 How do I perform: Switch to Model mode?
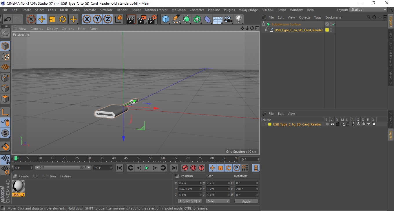coord(5,46)
